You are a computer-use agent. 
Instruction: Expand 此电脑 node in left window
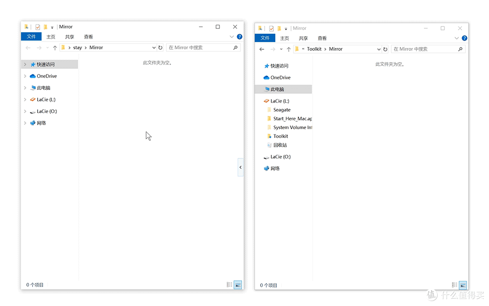25,88
